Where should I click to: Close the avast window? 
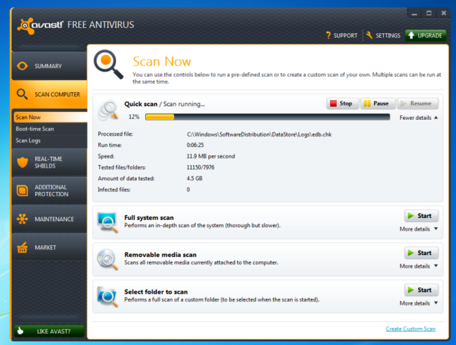point(444,13)
